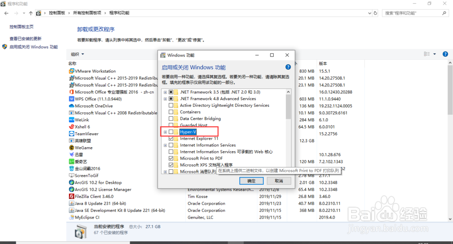Click the TeamViewer program icon
The height and width of the screenshot is (244, 453).
pos(72,134)
